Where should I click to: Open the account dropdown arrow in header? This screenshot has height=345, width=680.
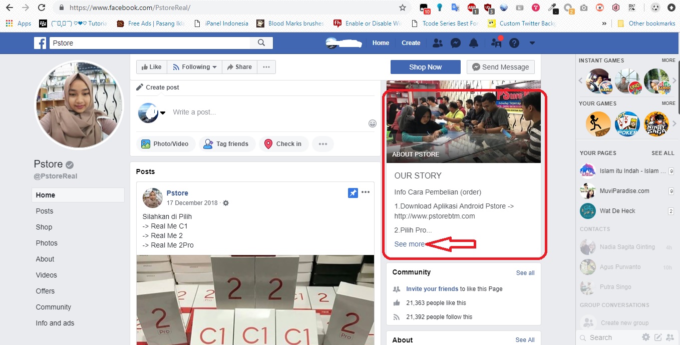(x=532, y=43)
